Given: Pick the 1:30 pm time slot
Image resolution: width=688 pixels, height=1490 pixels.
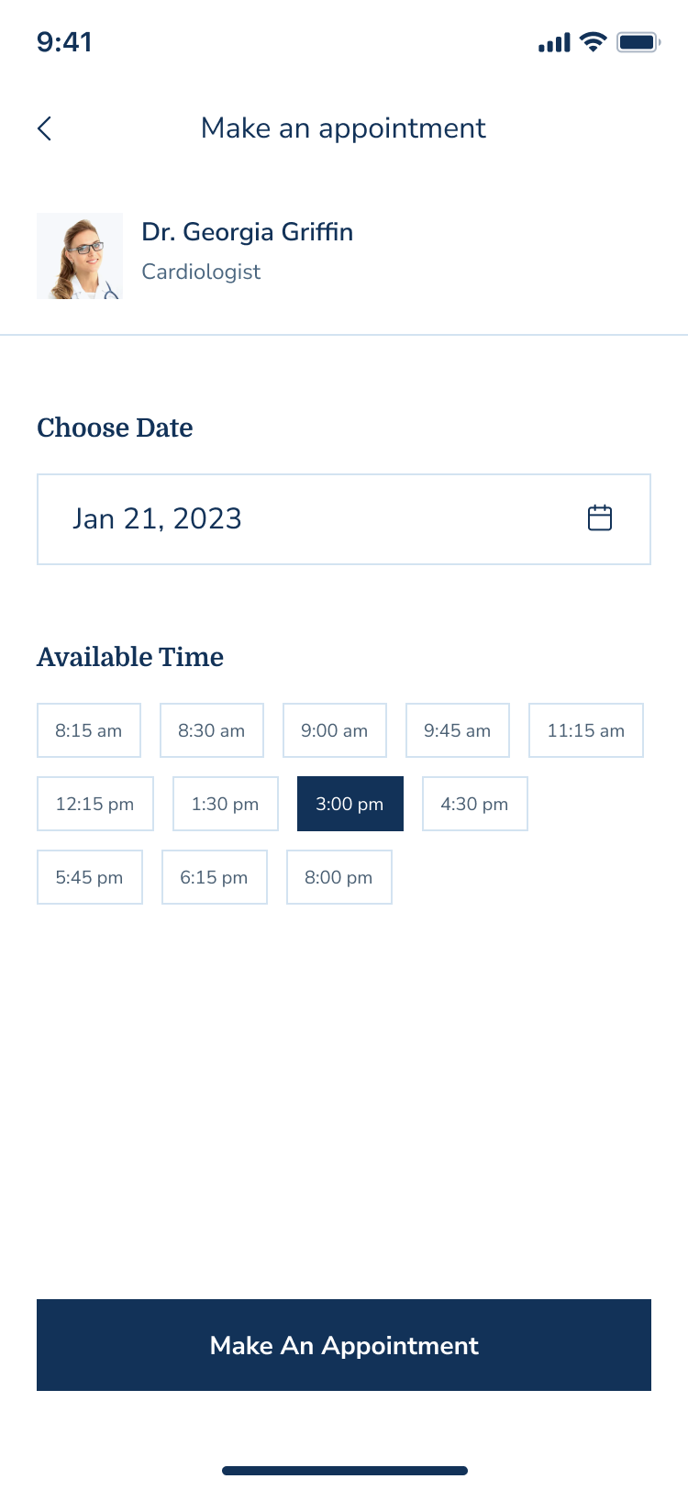Looking at the screenshot, I should tap(226, 804).
